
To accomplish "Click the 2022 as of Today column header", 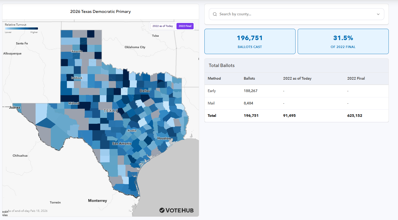I will [x=297, y=78].
